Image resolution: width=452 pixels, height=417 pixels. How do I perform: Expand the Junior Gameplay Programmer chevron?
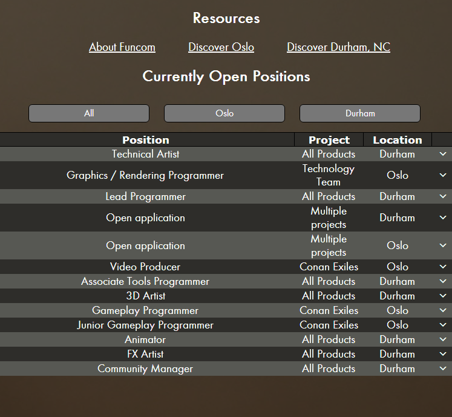point(443,325)
